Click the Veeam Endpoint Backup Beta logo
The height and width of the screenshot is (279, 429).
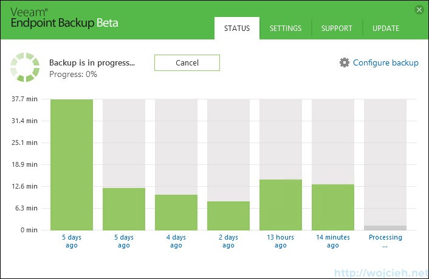(64, 18)
